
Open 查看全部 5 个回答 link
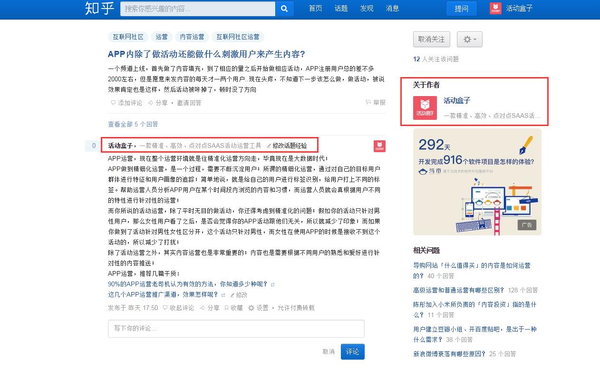(134, 124)
